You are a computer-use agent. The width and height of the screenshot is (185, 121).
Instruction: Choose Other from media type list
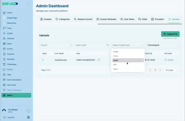click(128, 69)
